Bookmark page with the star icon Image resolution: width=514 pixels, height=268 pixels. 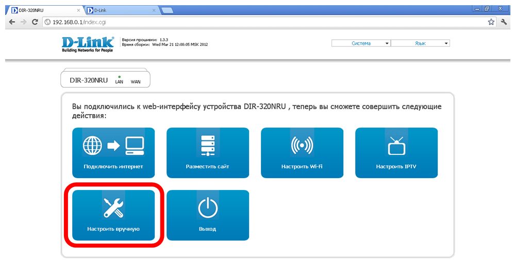(491, 22)
